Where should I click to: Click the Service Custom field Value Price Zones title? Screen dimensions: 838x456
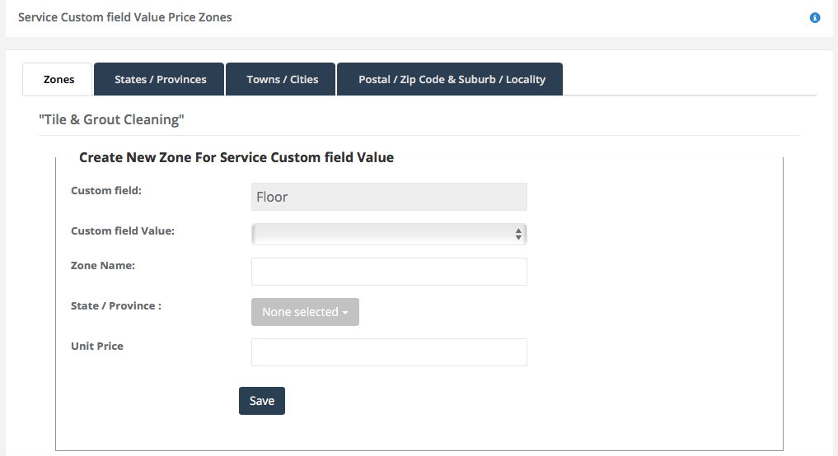coord(125,17)
